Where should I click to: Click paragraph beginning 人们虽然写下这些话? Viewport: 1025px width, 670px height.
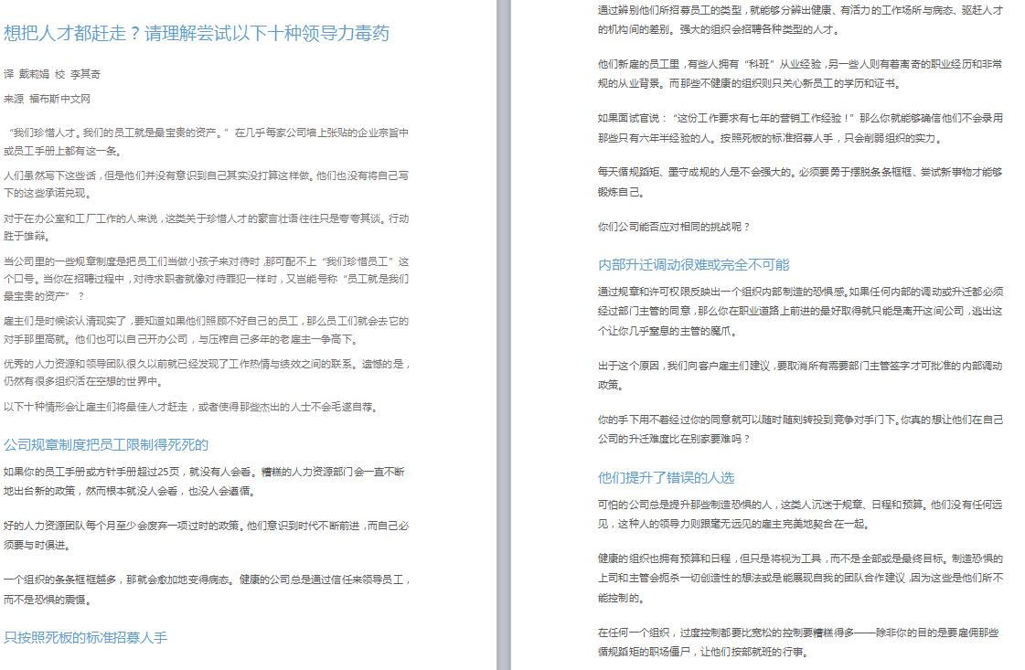point(206,183)
